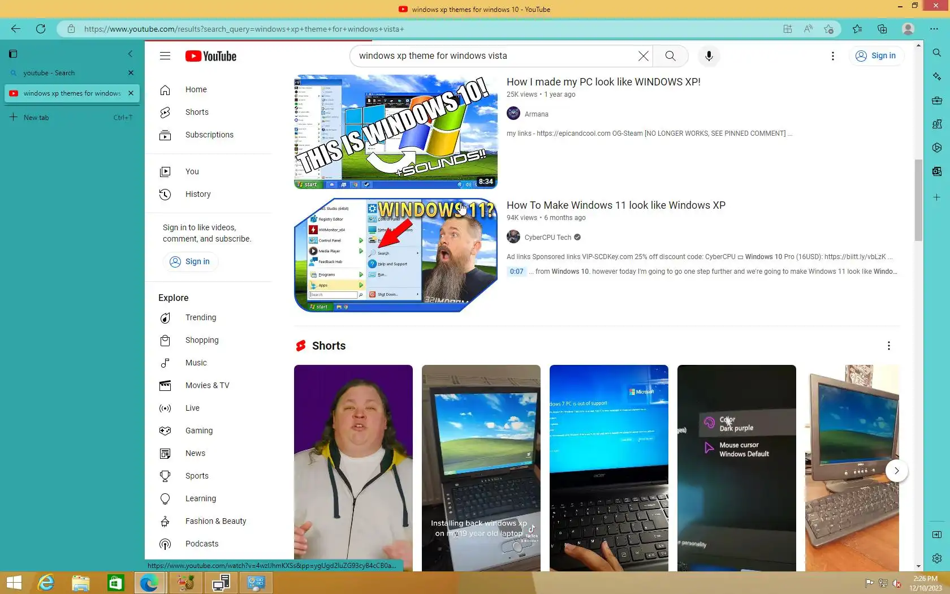
Task: Open History in the sidebar
Action: tap(208, 194)
